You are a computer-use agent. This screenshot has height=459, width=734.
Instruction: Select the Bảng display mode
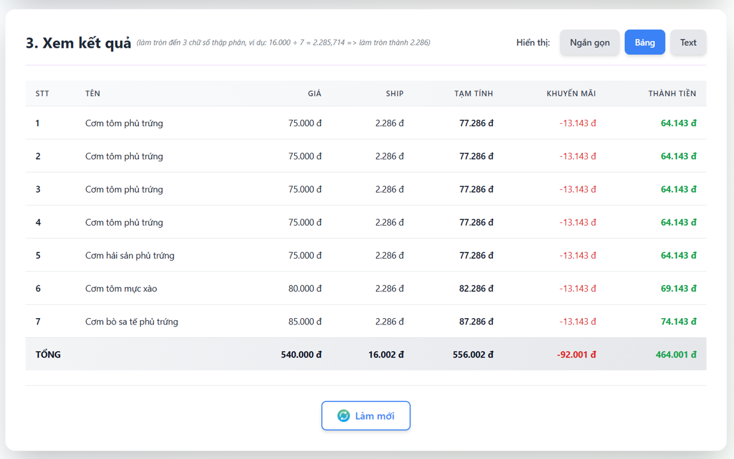coord(645,43)
